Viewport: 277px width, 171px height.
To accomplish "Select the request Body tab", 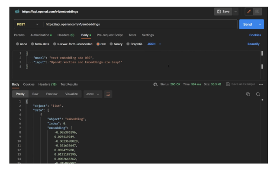I will coord(86,35).
